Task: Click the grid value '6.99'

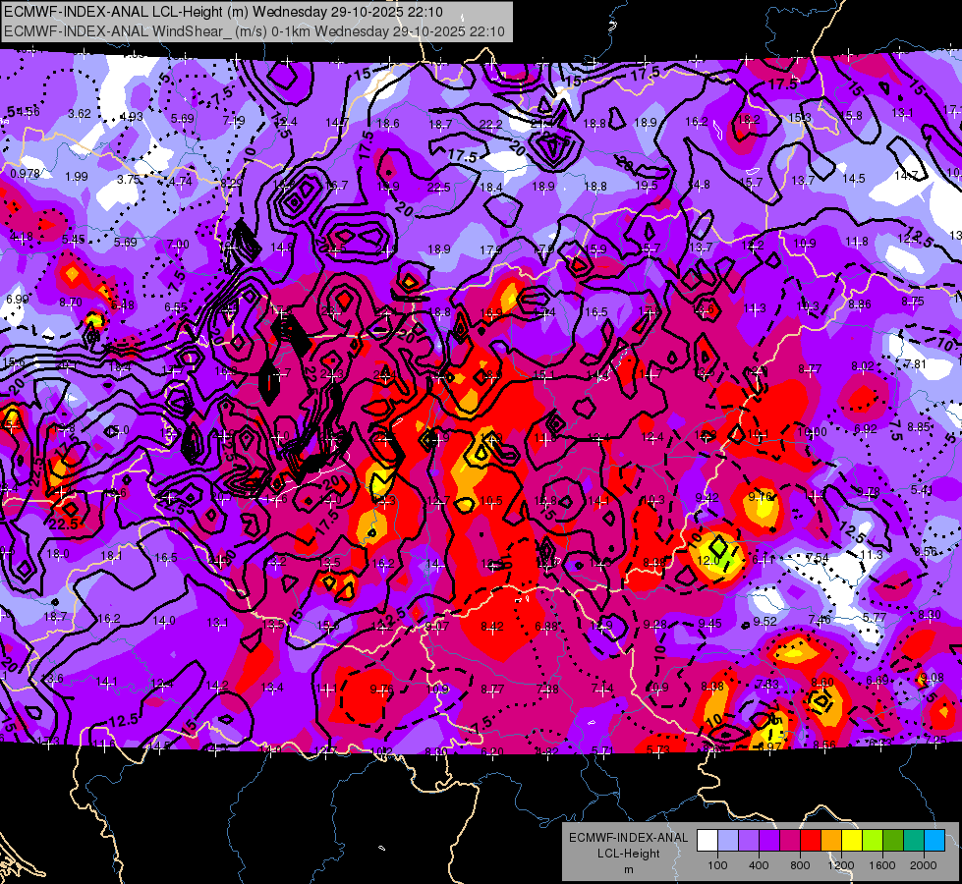Action: (17, 299)
